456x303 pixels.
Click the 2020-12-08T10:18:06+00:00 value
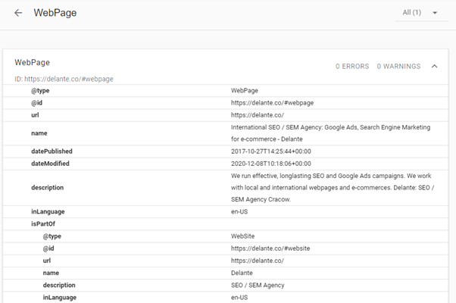tap(271, 164)
